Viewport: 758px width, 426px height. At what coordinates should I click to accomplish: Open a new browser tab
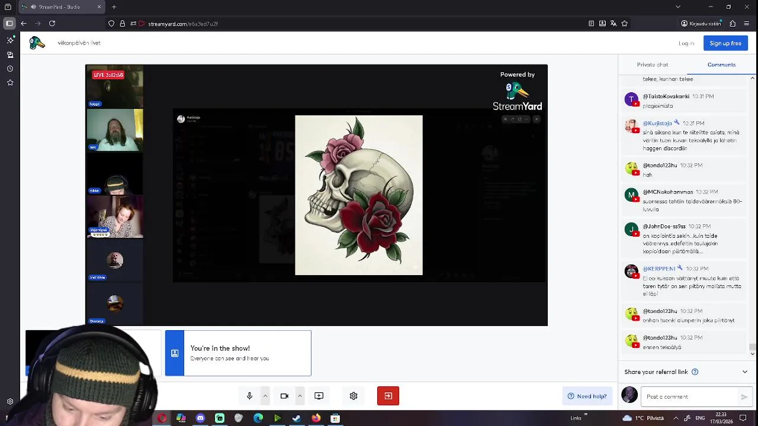click(x=114, y=7)
